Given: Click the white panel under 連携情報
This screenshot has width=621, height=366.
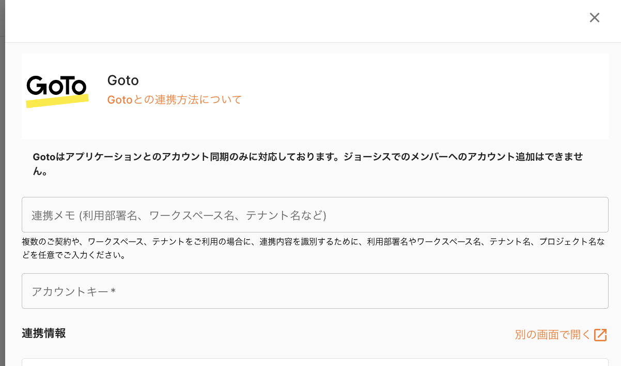Looking at the screenshot, I should (315, 362).
